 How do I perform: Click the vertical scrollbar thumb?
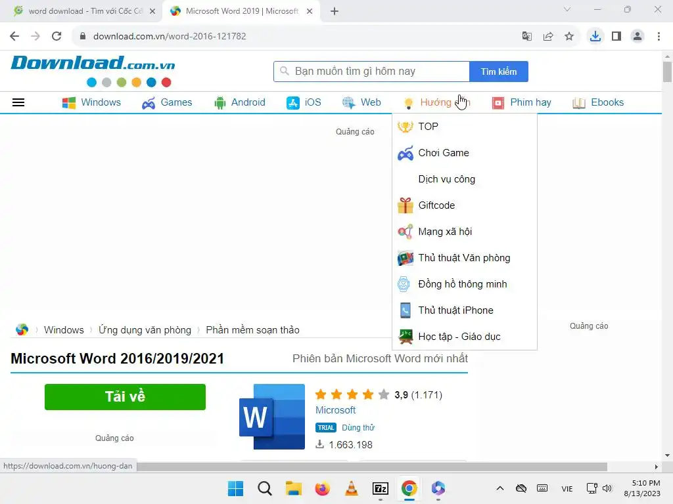point(667,71)
